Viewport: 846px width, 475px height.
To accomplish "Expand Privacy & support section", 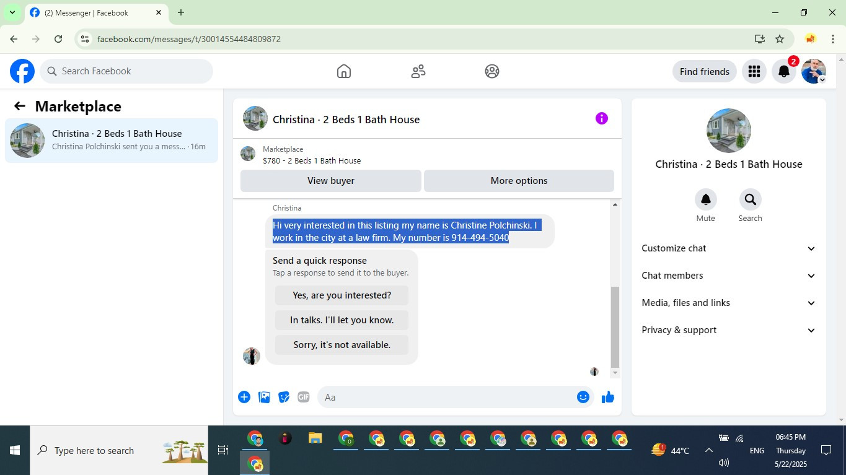I will [728, 330].
